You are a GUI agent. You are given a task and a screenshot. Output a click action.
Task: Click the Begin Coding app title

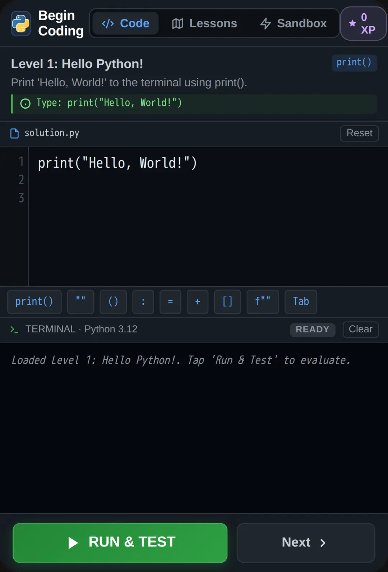tap(61, 23)
